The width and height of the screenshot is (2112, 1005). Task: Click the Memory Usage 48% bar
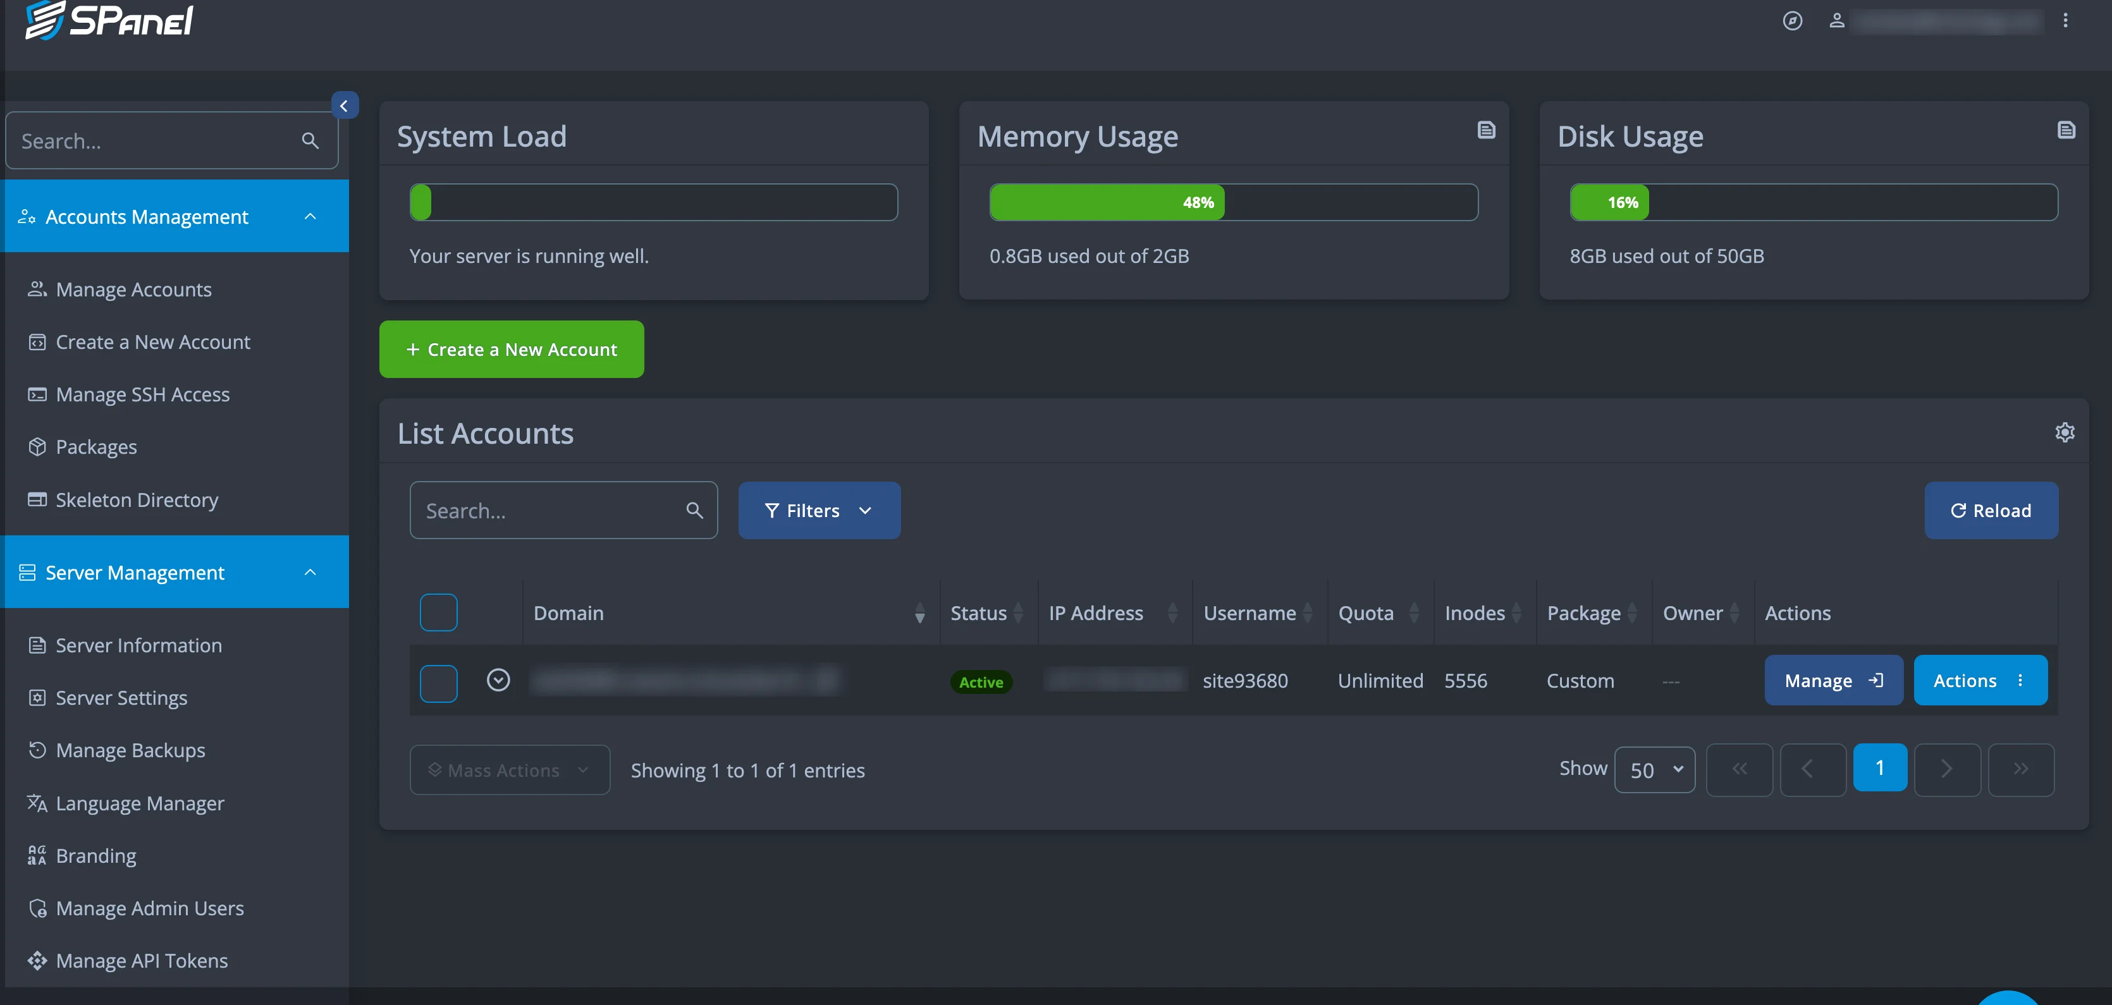tap(1233, 202)
